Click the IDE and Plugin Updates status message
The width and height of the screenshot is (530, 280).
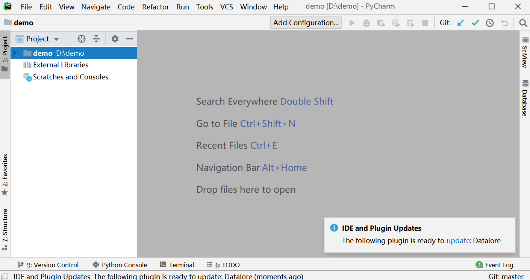158,277
